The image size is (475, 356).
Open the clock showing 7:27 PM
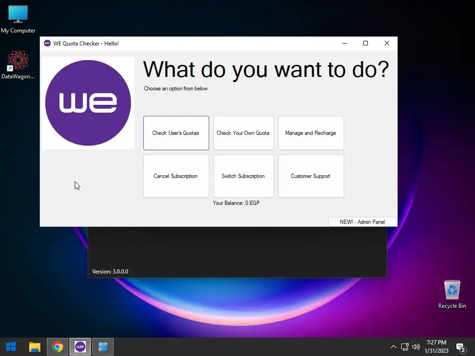point(436,347)
